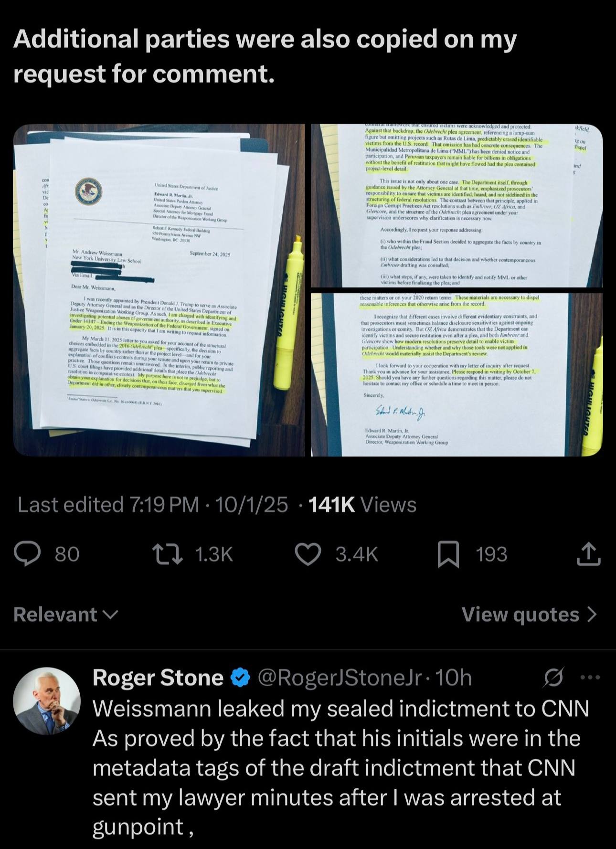The height and width of the screenshot is (849, 616).
Task: Open Roger Stone's reply text
Action: tap(341, 768)
